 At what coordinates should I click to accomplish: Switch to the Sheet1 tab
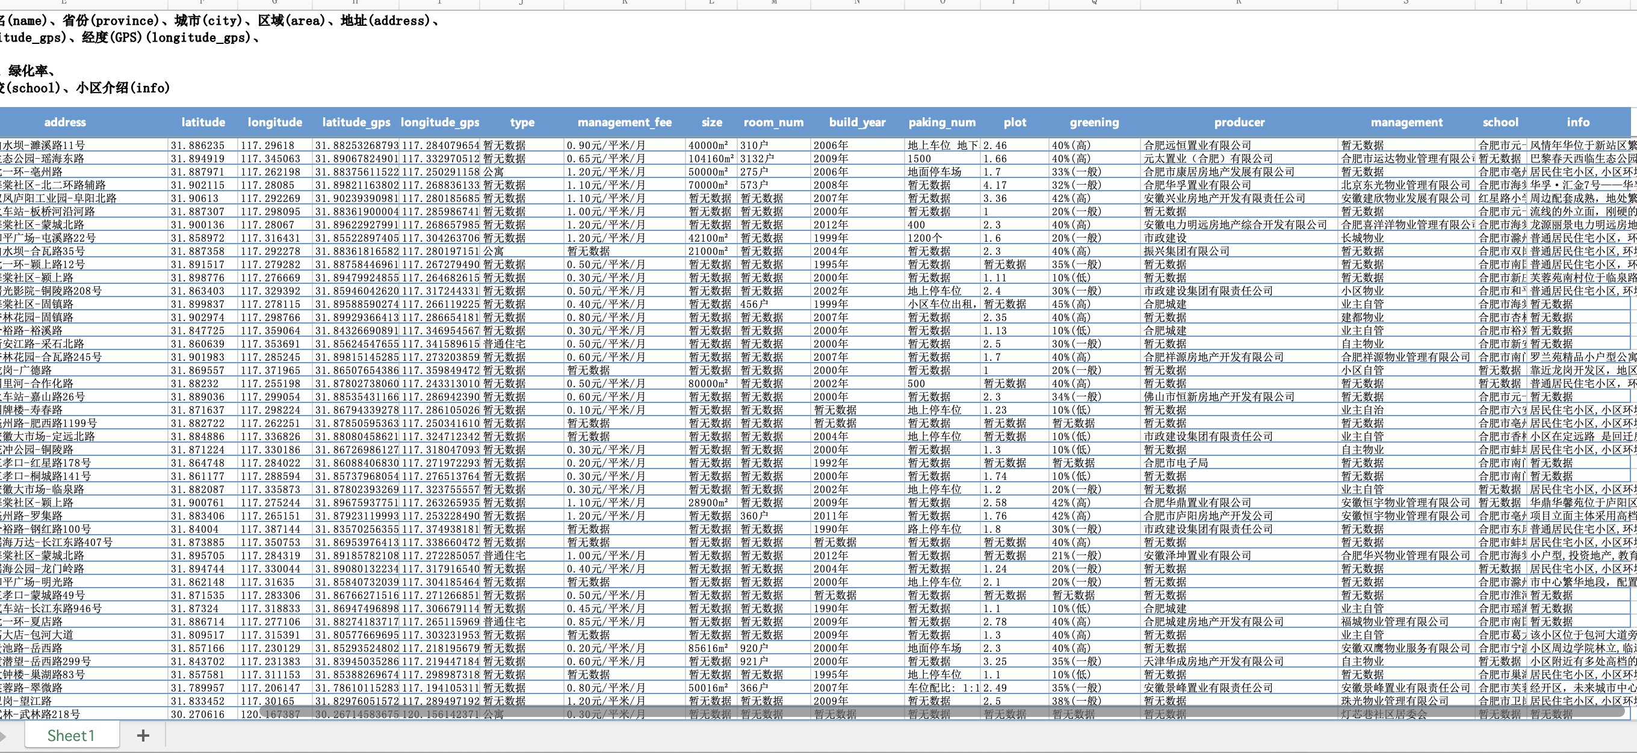point(71,735)
